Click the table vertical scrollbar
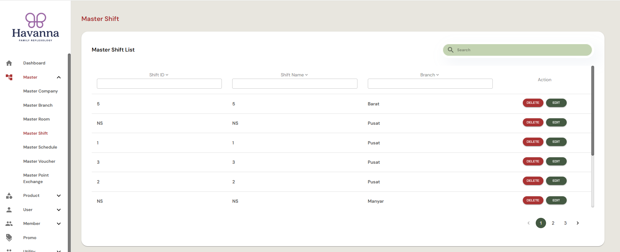This screenshot has width=620, height=252. click(593, 111)
